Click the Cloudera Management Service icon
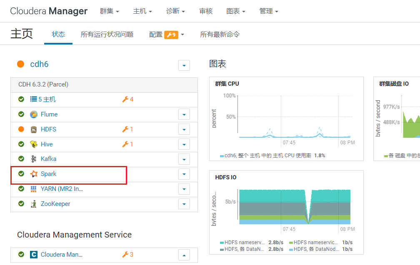The height and width of the screenshot is (265, 420). click(34, 255)
